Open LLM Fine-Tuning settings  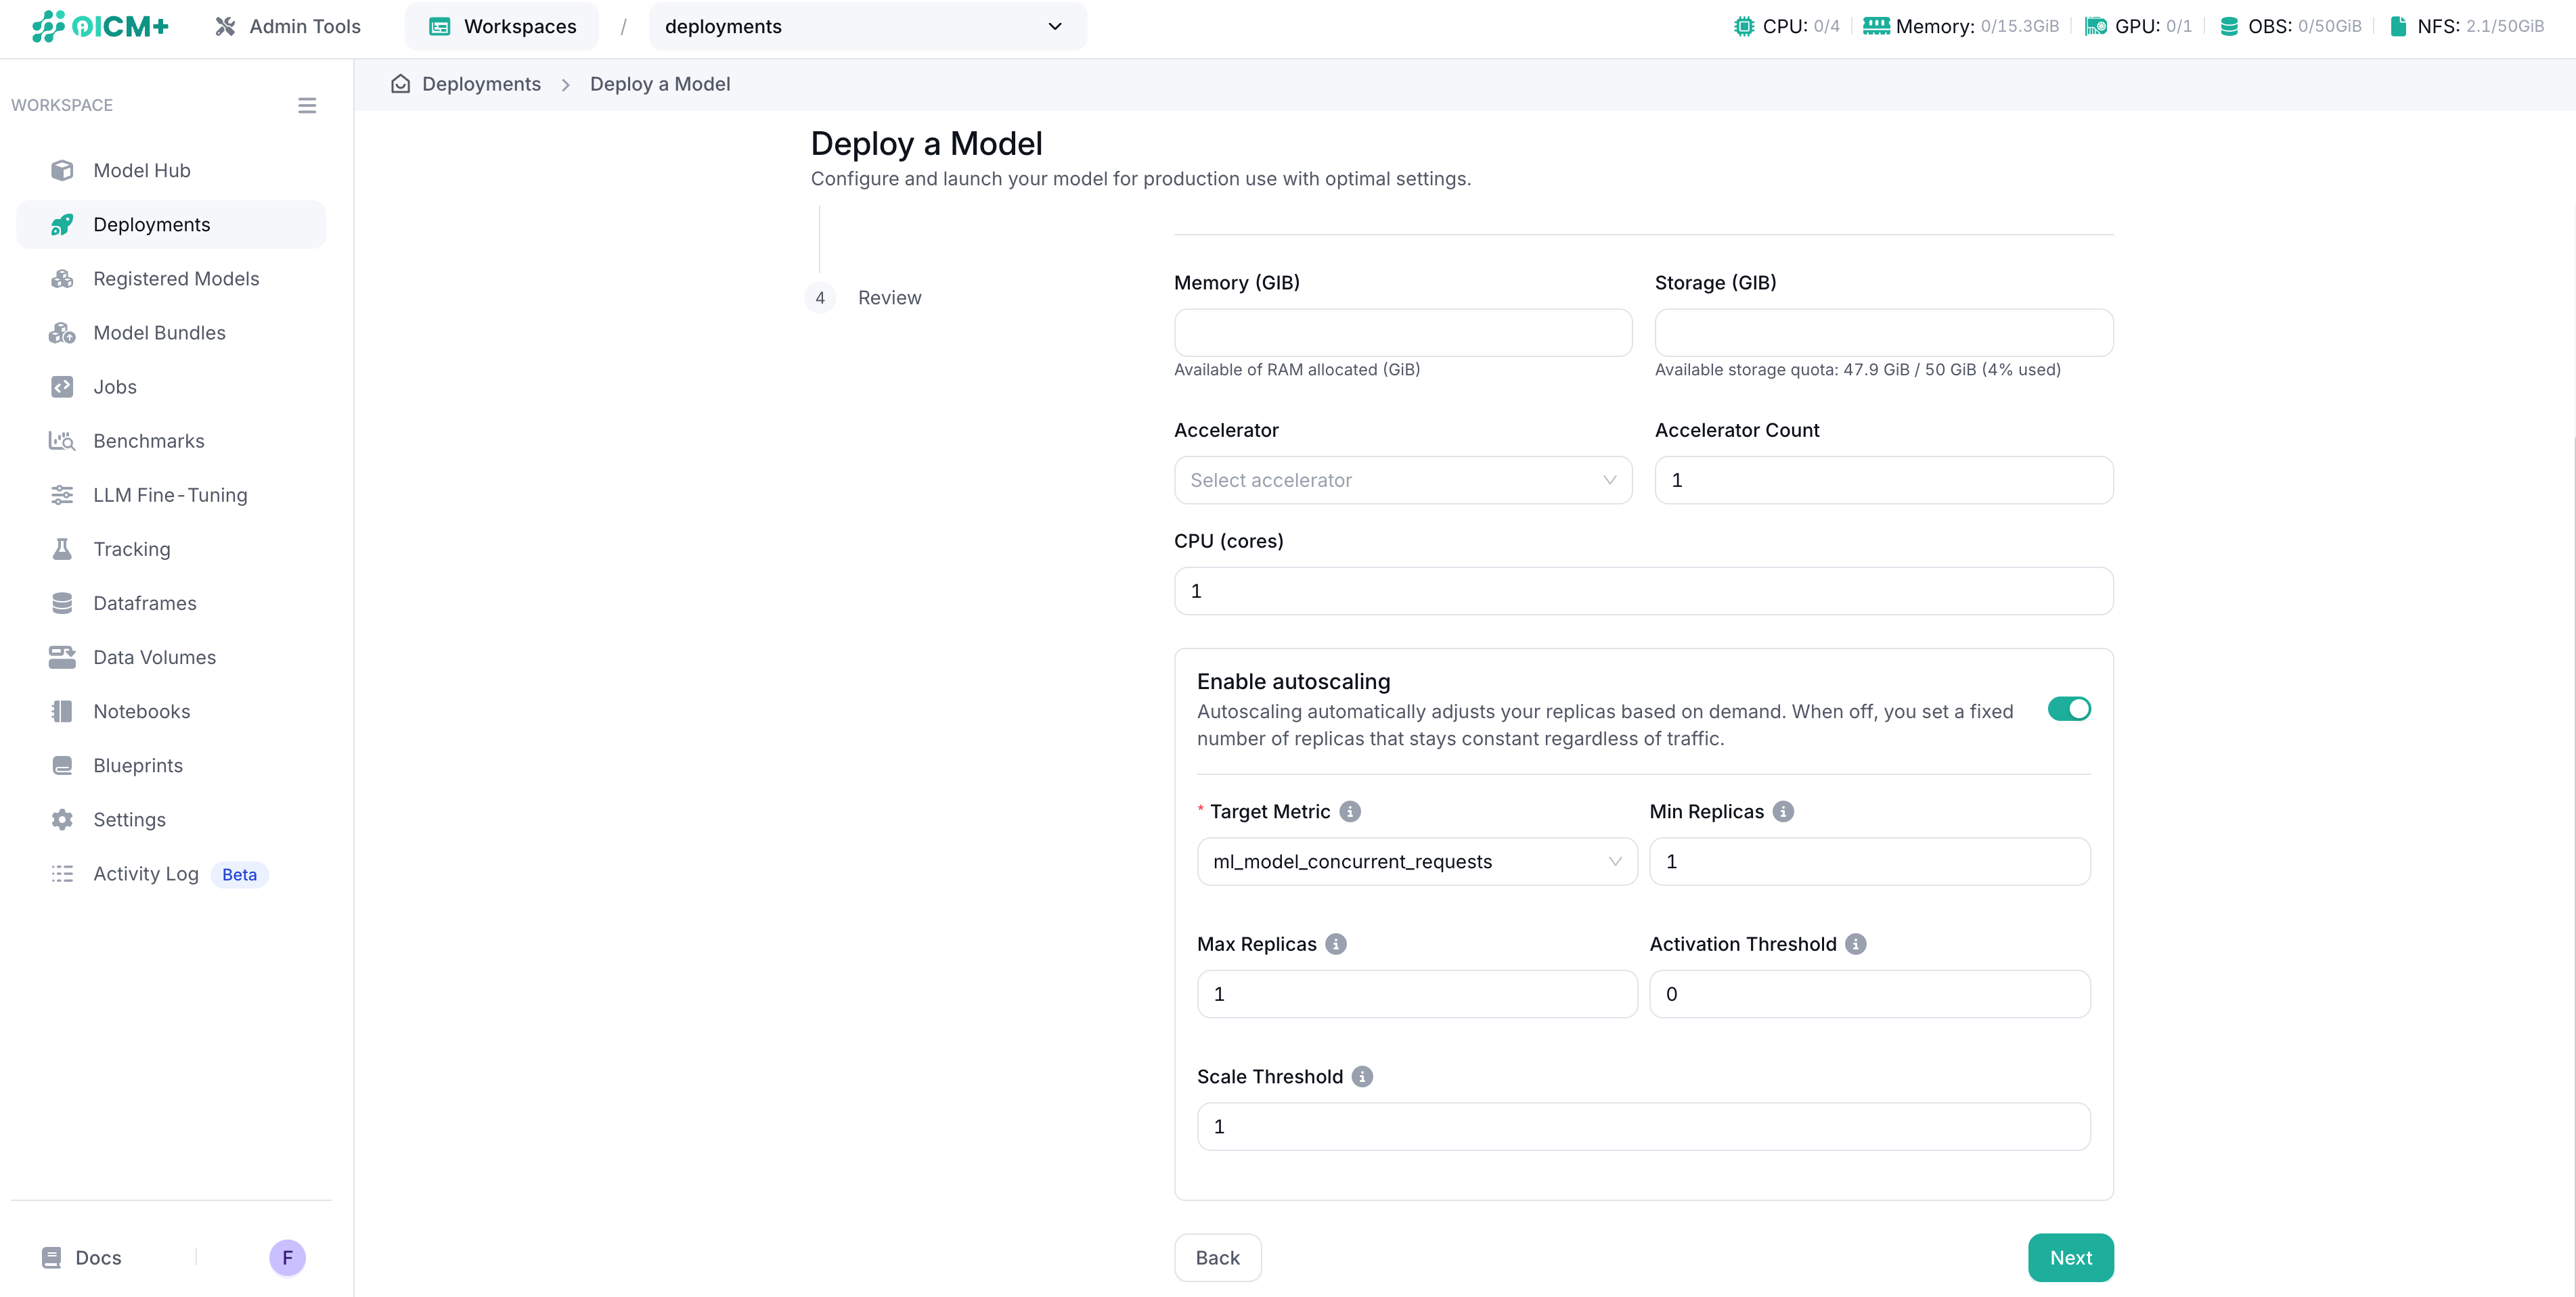(170, 494)
